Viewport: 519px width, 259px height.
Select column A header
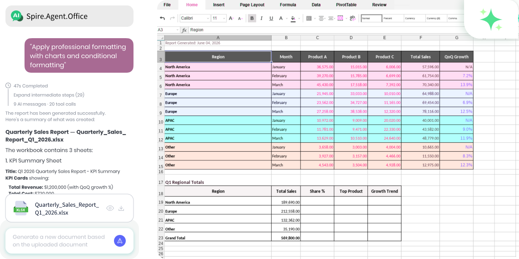(x=218, y=38)
